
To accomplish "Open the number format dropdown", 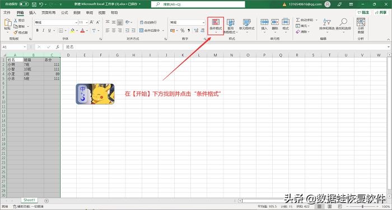I will coord(203,22).
